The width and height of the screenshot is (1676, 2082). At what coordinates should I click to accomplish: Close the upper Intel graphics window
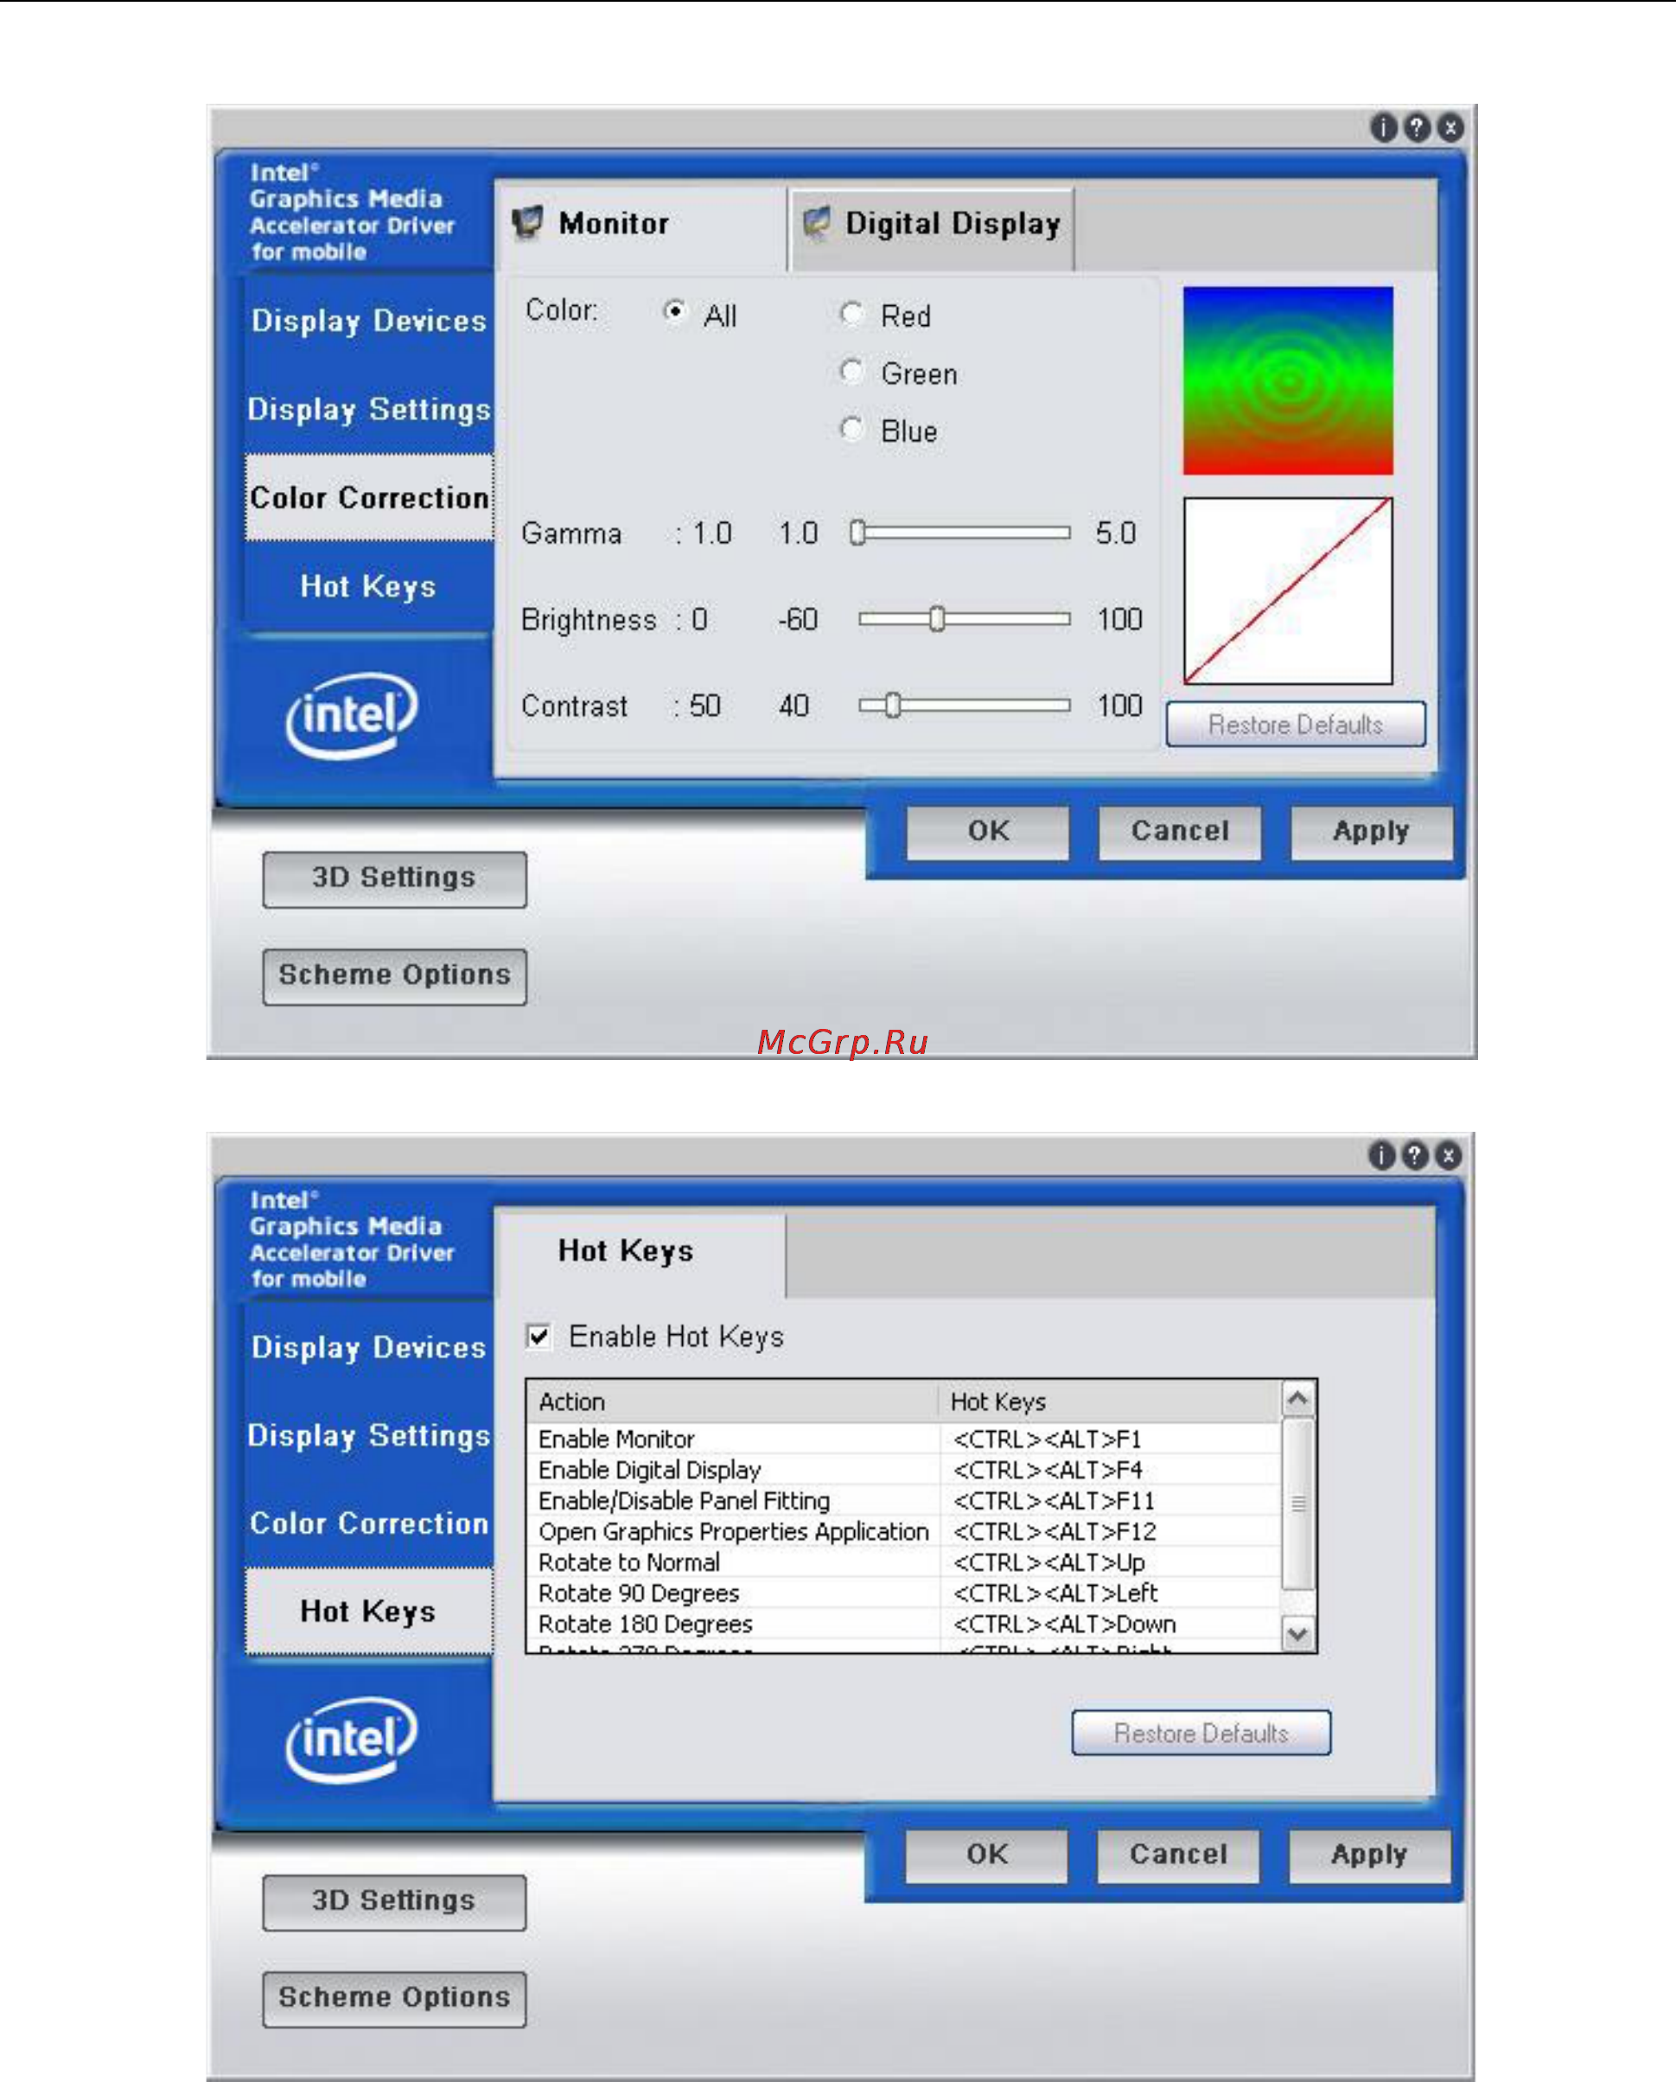[1450, 127]
